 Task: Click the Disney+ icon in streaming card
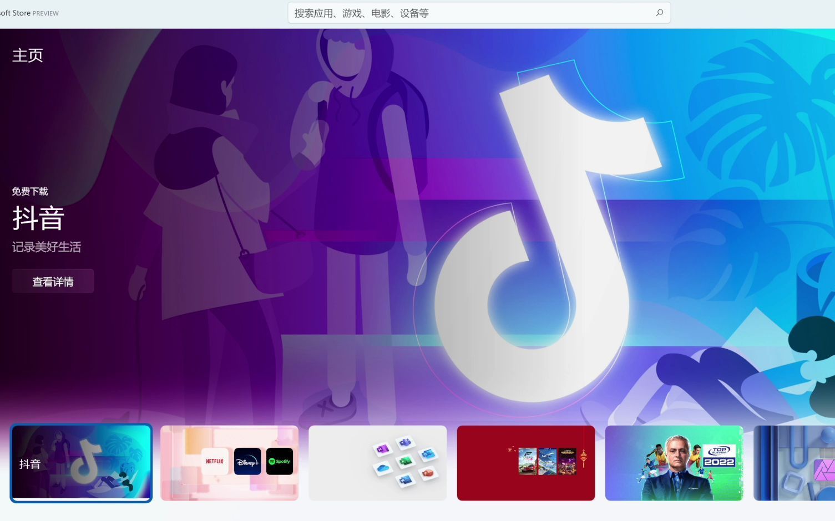pyautogui.click(x=247, y=461)
